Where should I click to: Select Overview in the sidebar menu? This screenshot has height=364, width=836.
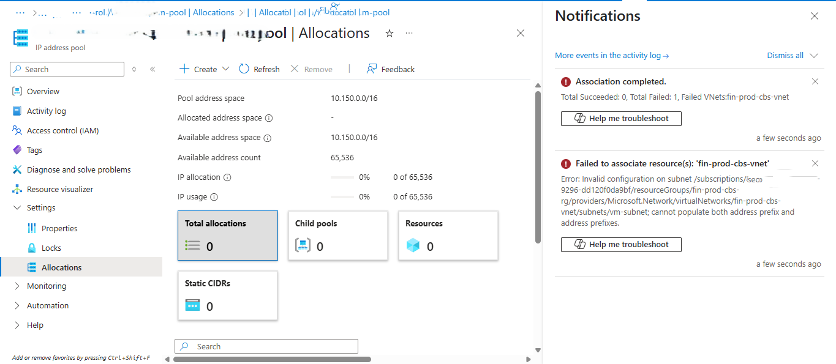pos(43,91)
